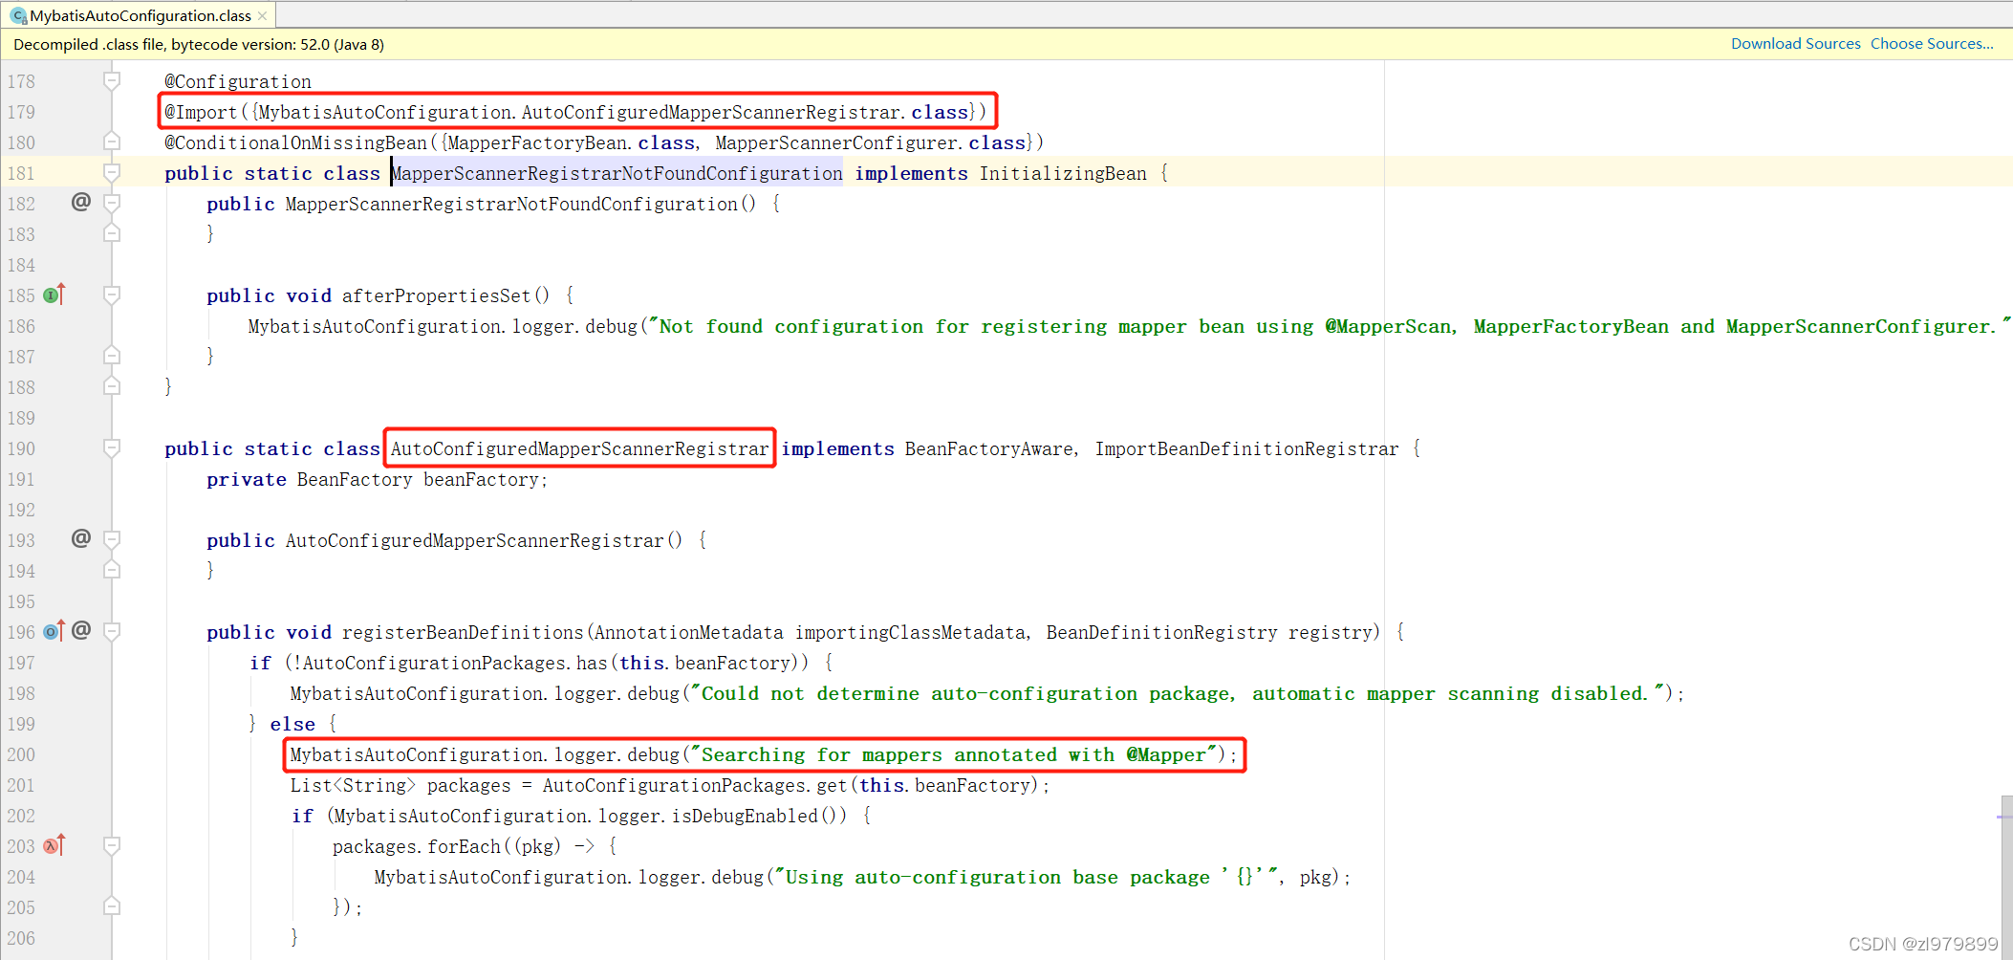Image resolution: width=2013 pixels, height=960 pixels.
Task: Collapse AutoConfiguredMapperScannerRegistrar class fold at line 190
Action: [112, 448]
